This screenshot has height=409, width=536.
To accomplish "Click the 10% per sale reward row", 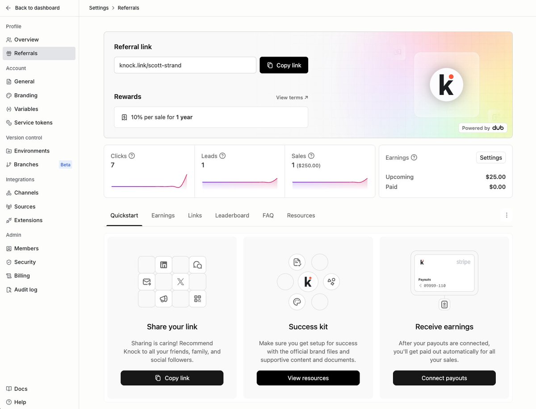I will click(x=211, y=117).
